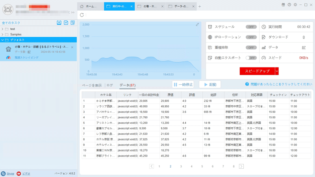Viewport: 315px width, 177px height.
Task: Click the help link 問題があったら
Action: pyautogui.click(x=281, y=84)
